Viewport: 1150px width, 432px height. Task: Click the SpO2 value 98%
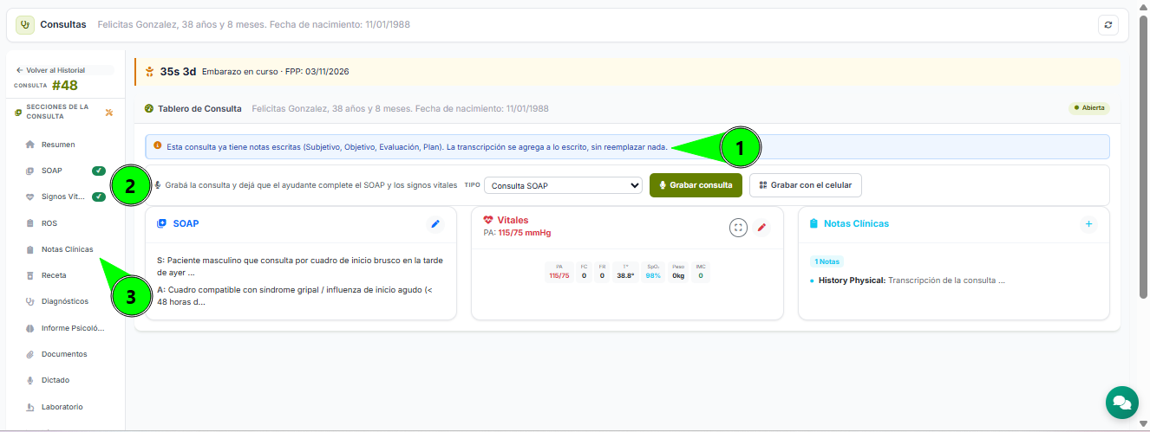click(x=653, y=275)
